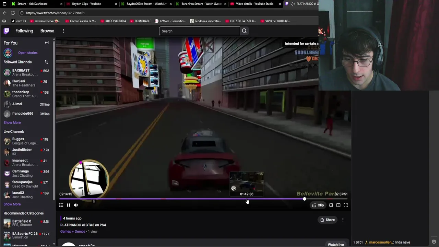This screenshot has width=439, height=247.
Task: Open the Browse page
Action: click(x=47, y=31)
